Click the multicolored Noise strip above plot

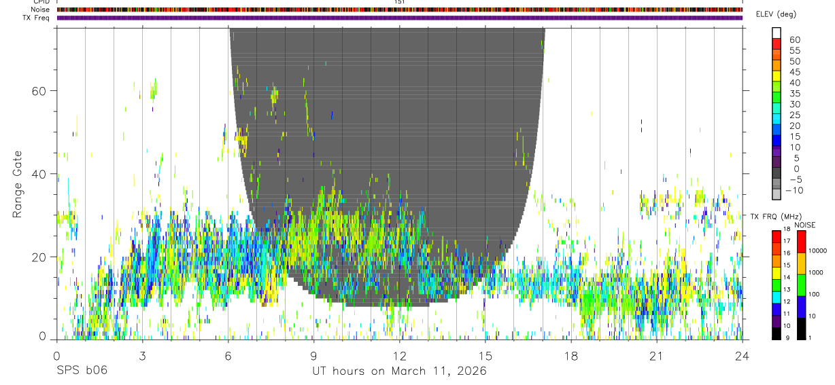click(399, 10)
